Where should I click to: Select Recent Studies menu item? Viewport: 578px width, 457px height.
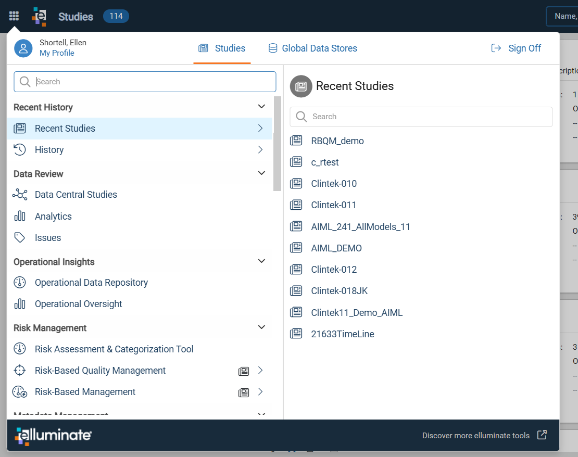[x=140, y=128]
